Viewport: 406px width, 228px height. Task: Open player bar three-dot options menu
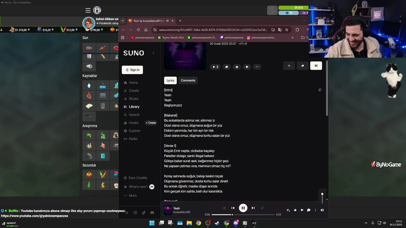[x=315, y=210]
